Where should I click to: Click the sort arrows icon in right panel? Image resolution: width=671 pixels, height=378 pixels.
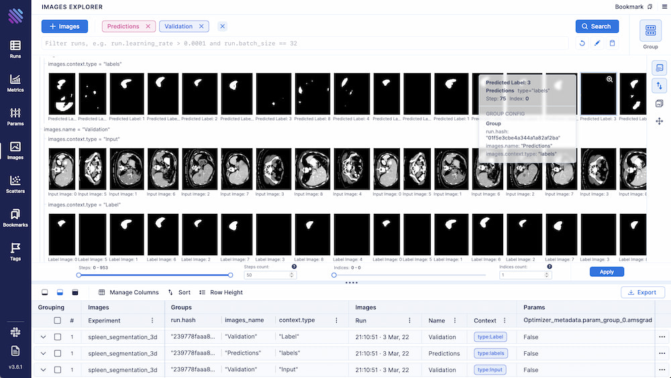point(660,86)
